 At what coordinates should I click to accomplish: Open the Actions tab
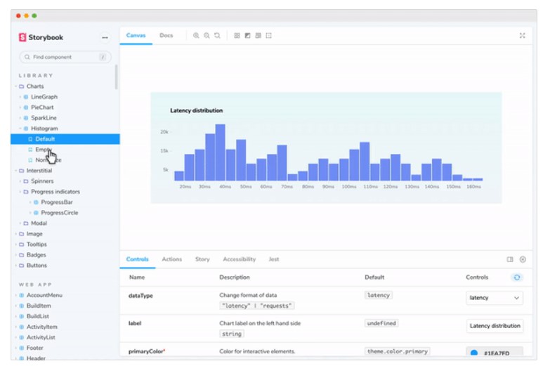pos(172,259)
